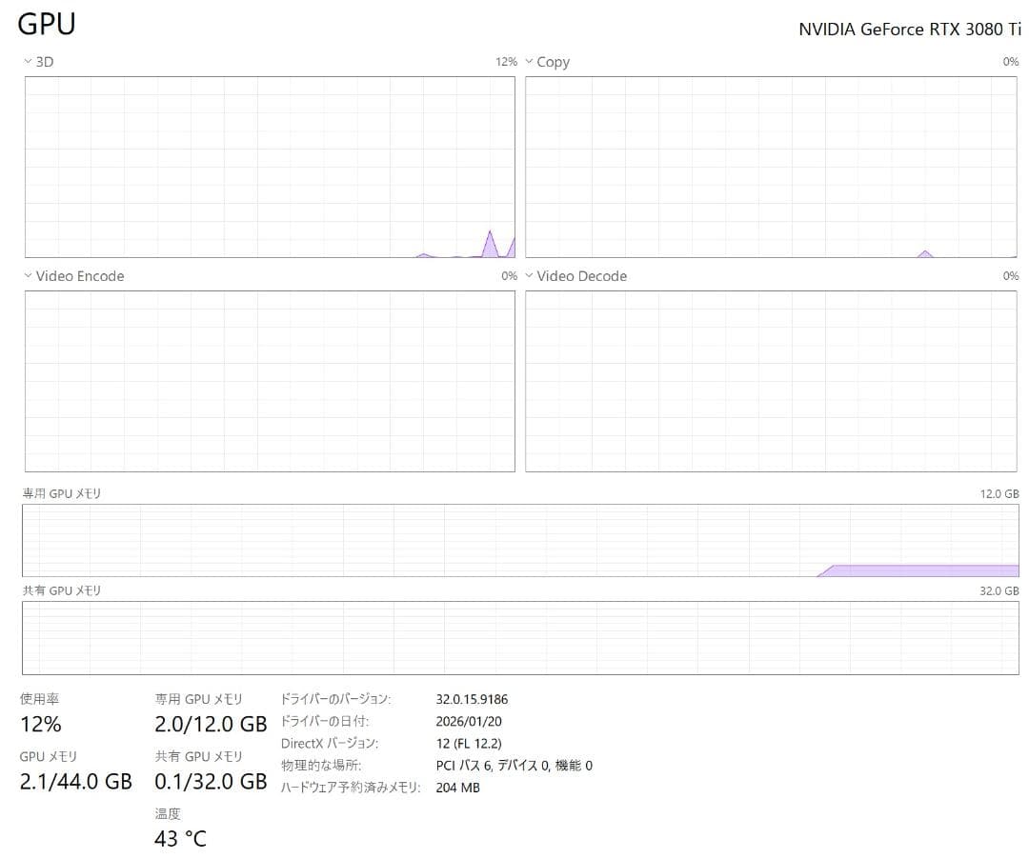Click the Copy activity graph

[772, 167]
